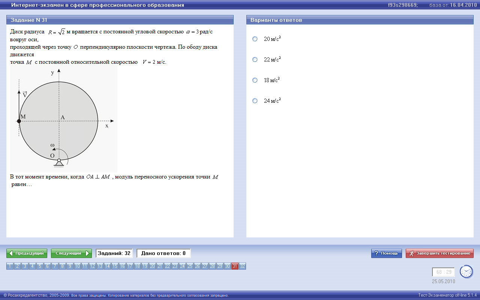
Task: Click the timer field showing 68 : 29
Action: pos(443,272)
